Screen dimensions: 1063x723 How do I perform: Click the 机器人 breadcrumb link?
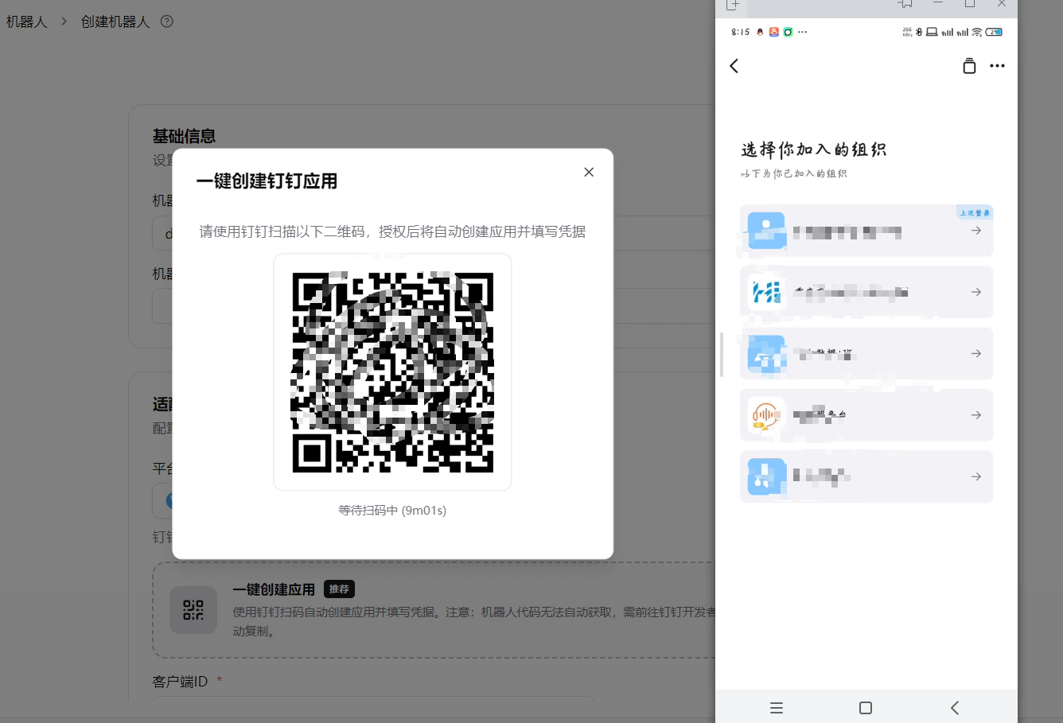27,21
